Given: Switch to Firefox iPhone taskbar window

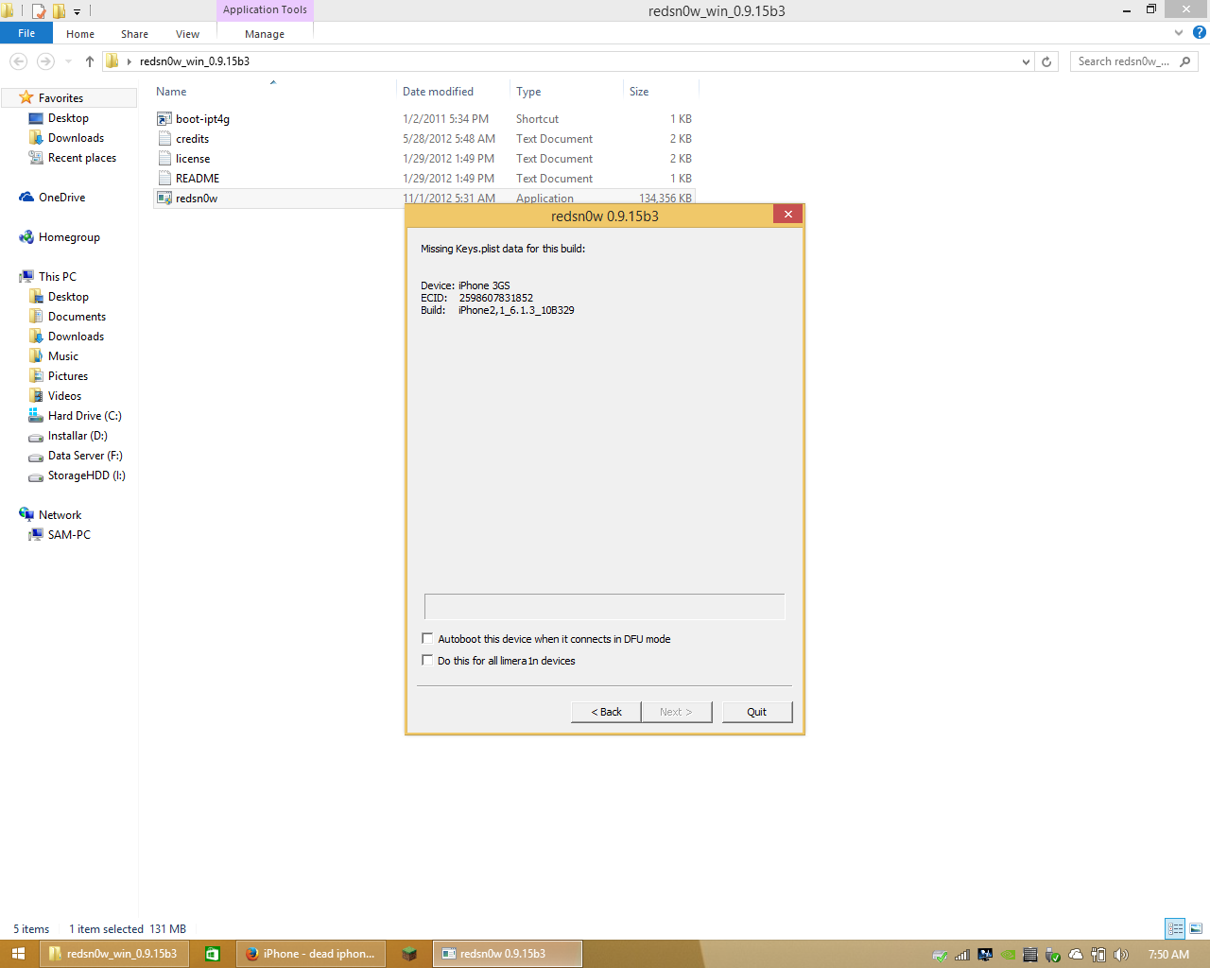Looking at the screenshot, I should [x=311, y=954].
